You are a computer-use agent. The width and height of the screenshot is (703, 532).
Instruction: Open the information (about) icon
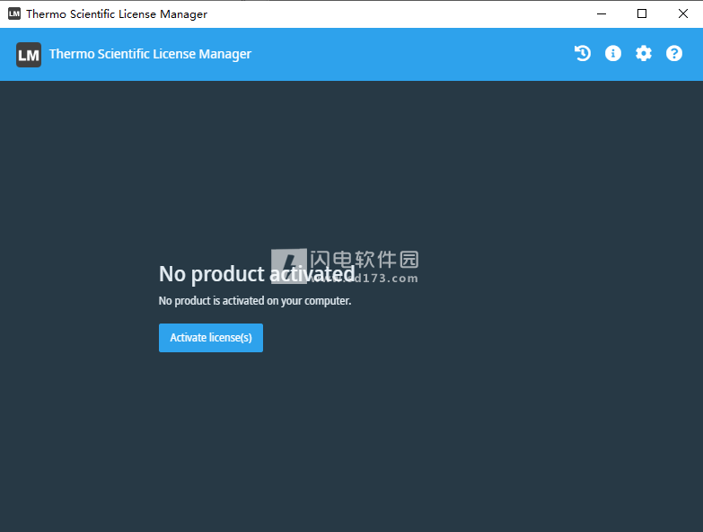pyautogui.click(x=613, y=53)
